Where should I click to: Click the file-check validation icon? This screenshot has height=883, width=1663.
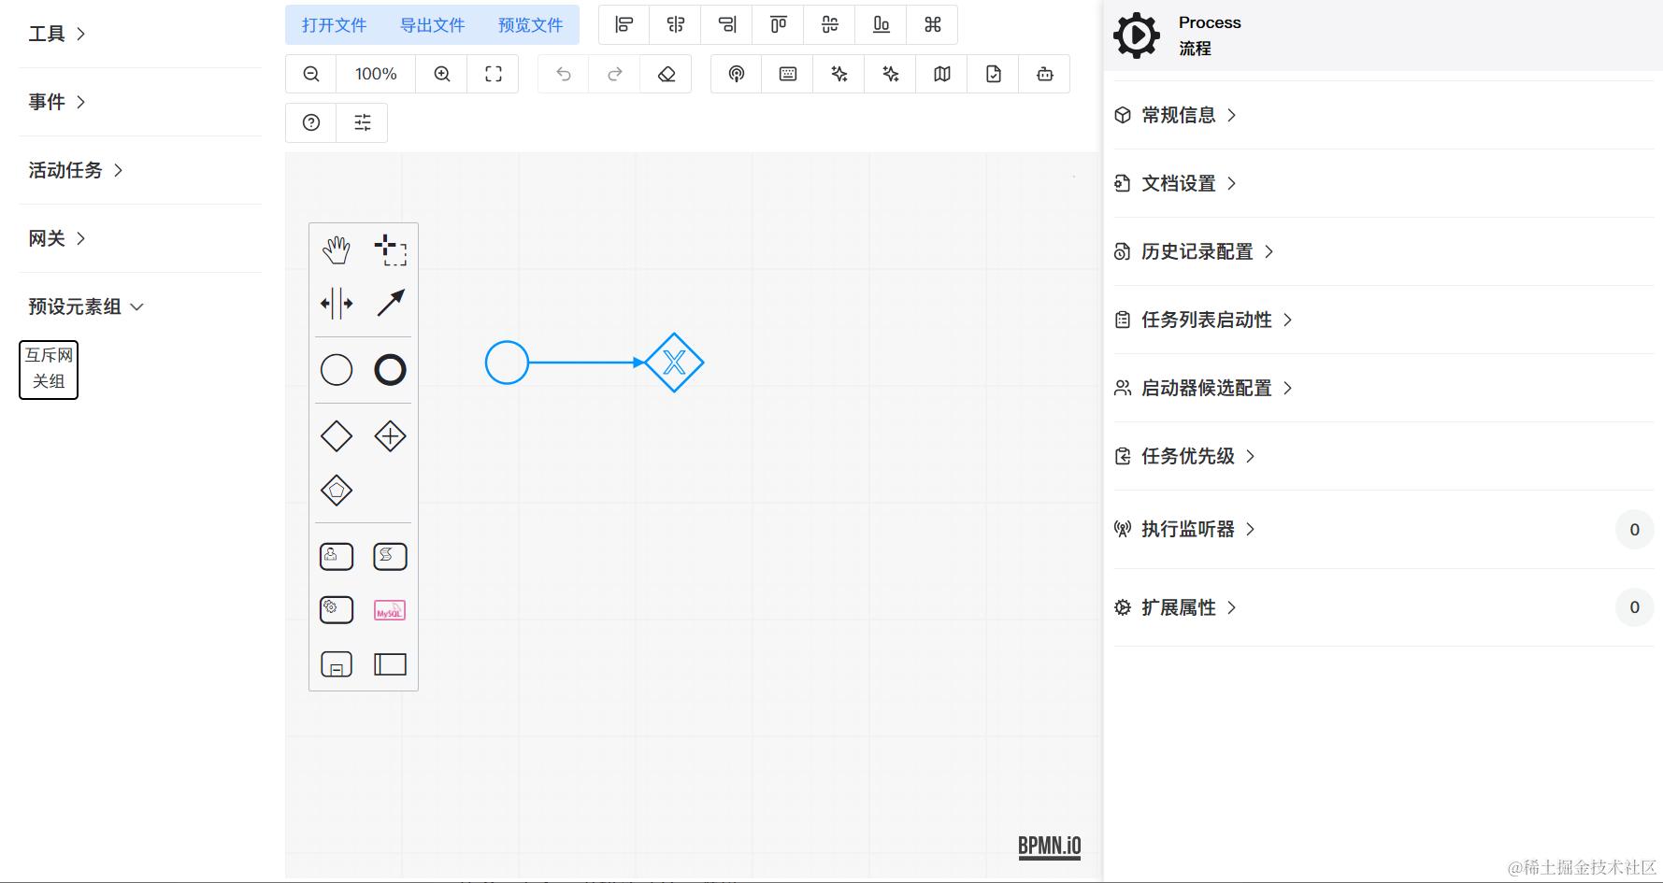point(994,74)
